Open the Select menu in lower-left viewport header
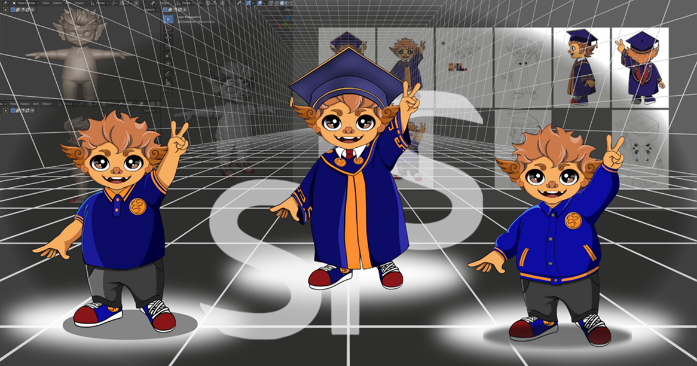Screen dimensions: 697x366 [x=25, y=103]
